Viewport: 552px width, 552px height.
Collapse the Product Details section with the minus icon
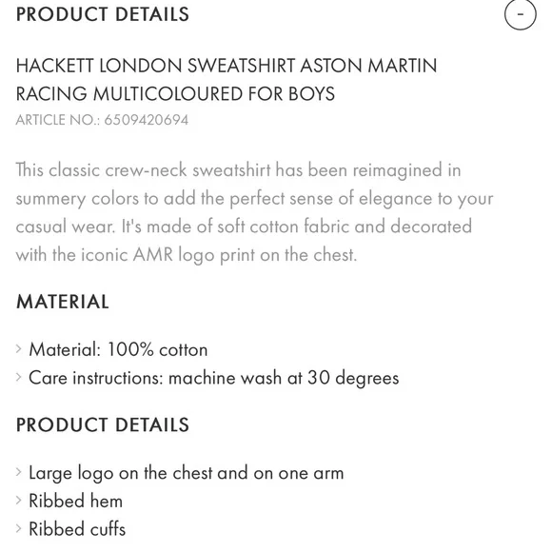click(x=520, y=14)
